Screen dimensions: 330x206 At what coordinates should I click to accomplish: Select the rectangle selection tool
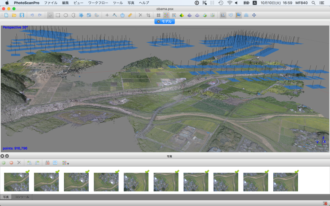tap(58, 15)
